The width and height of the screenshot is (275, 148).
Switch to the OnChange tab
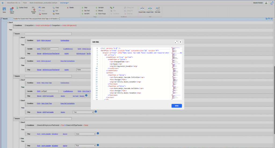coord(64,2)
